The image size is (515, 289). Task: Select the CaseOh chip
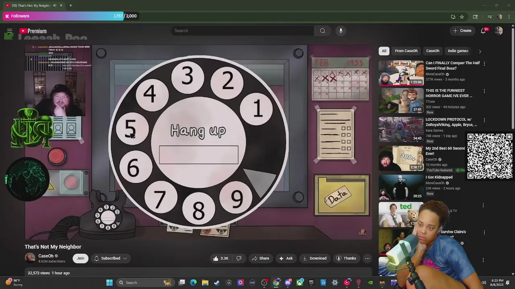[x=433, y=51]
